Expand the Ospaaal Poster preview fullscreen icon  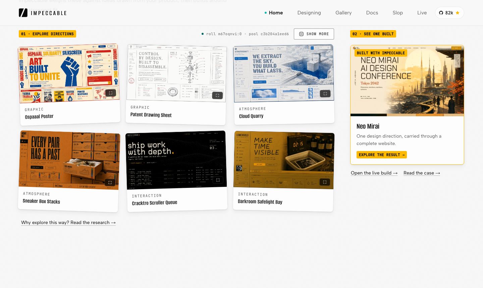[x=111, y=93]
